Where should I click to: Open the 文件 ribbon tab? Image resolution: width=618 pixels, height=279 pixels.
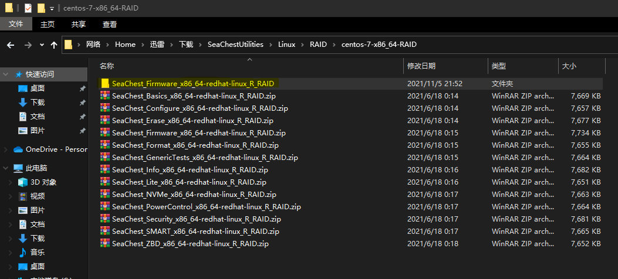pyautogui.click(x=16, y=24)
